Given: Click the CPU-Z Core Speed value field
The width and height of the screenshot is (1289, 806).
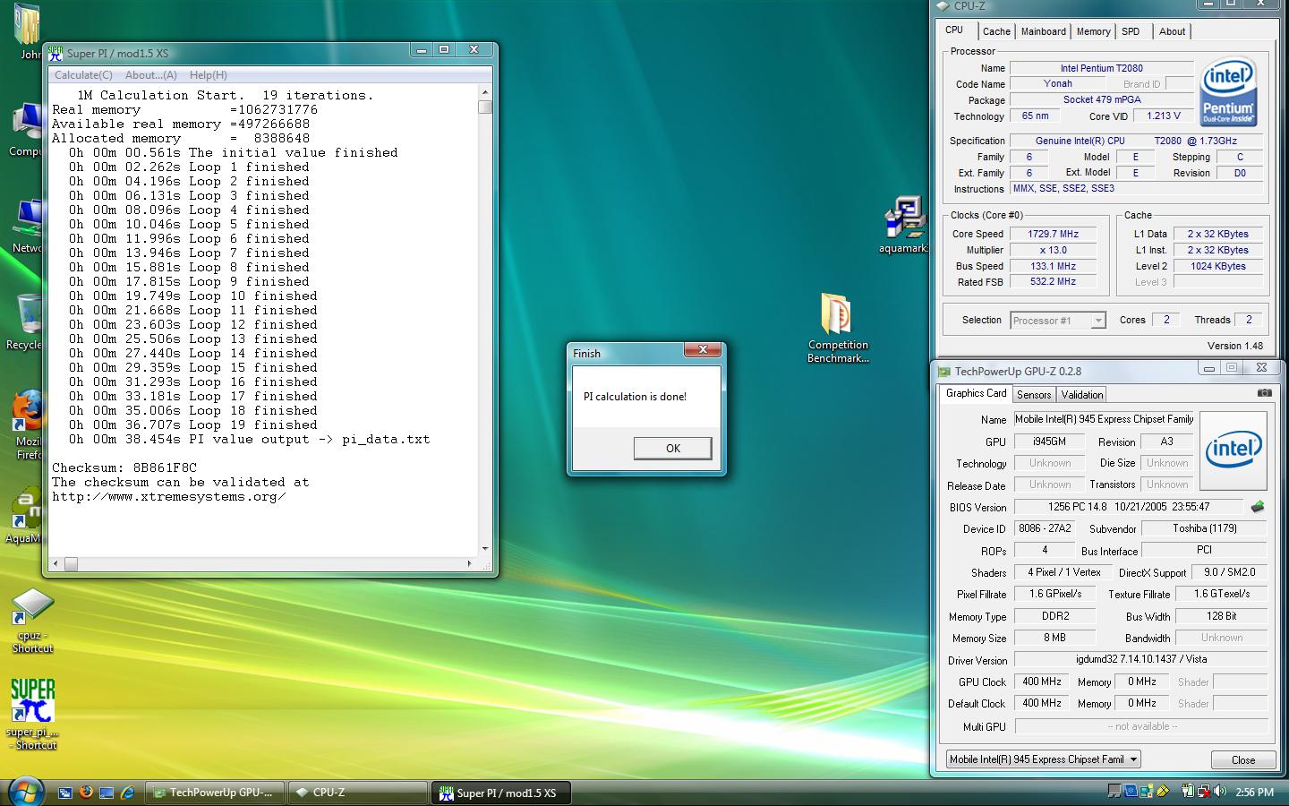Looking at the screenshot, I should 1054,234.
